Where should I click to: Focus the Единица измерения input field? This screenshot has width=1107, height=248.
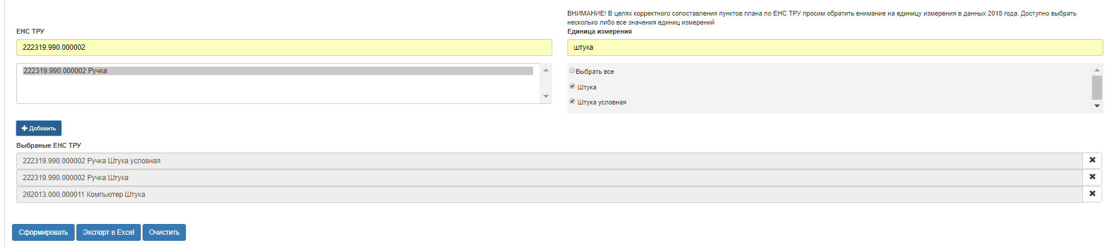click(835, 47)
